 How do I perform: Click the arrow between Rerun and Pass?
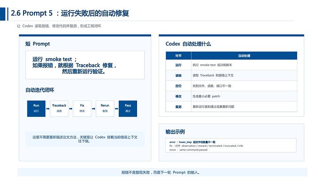(x=116, y=109)
